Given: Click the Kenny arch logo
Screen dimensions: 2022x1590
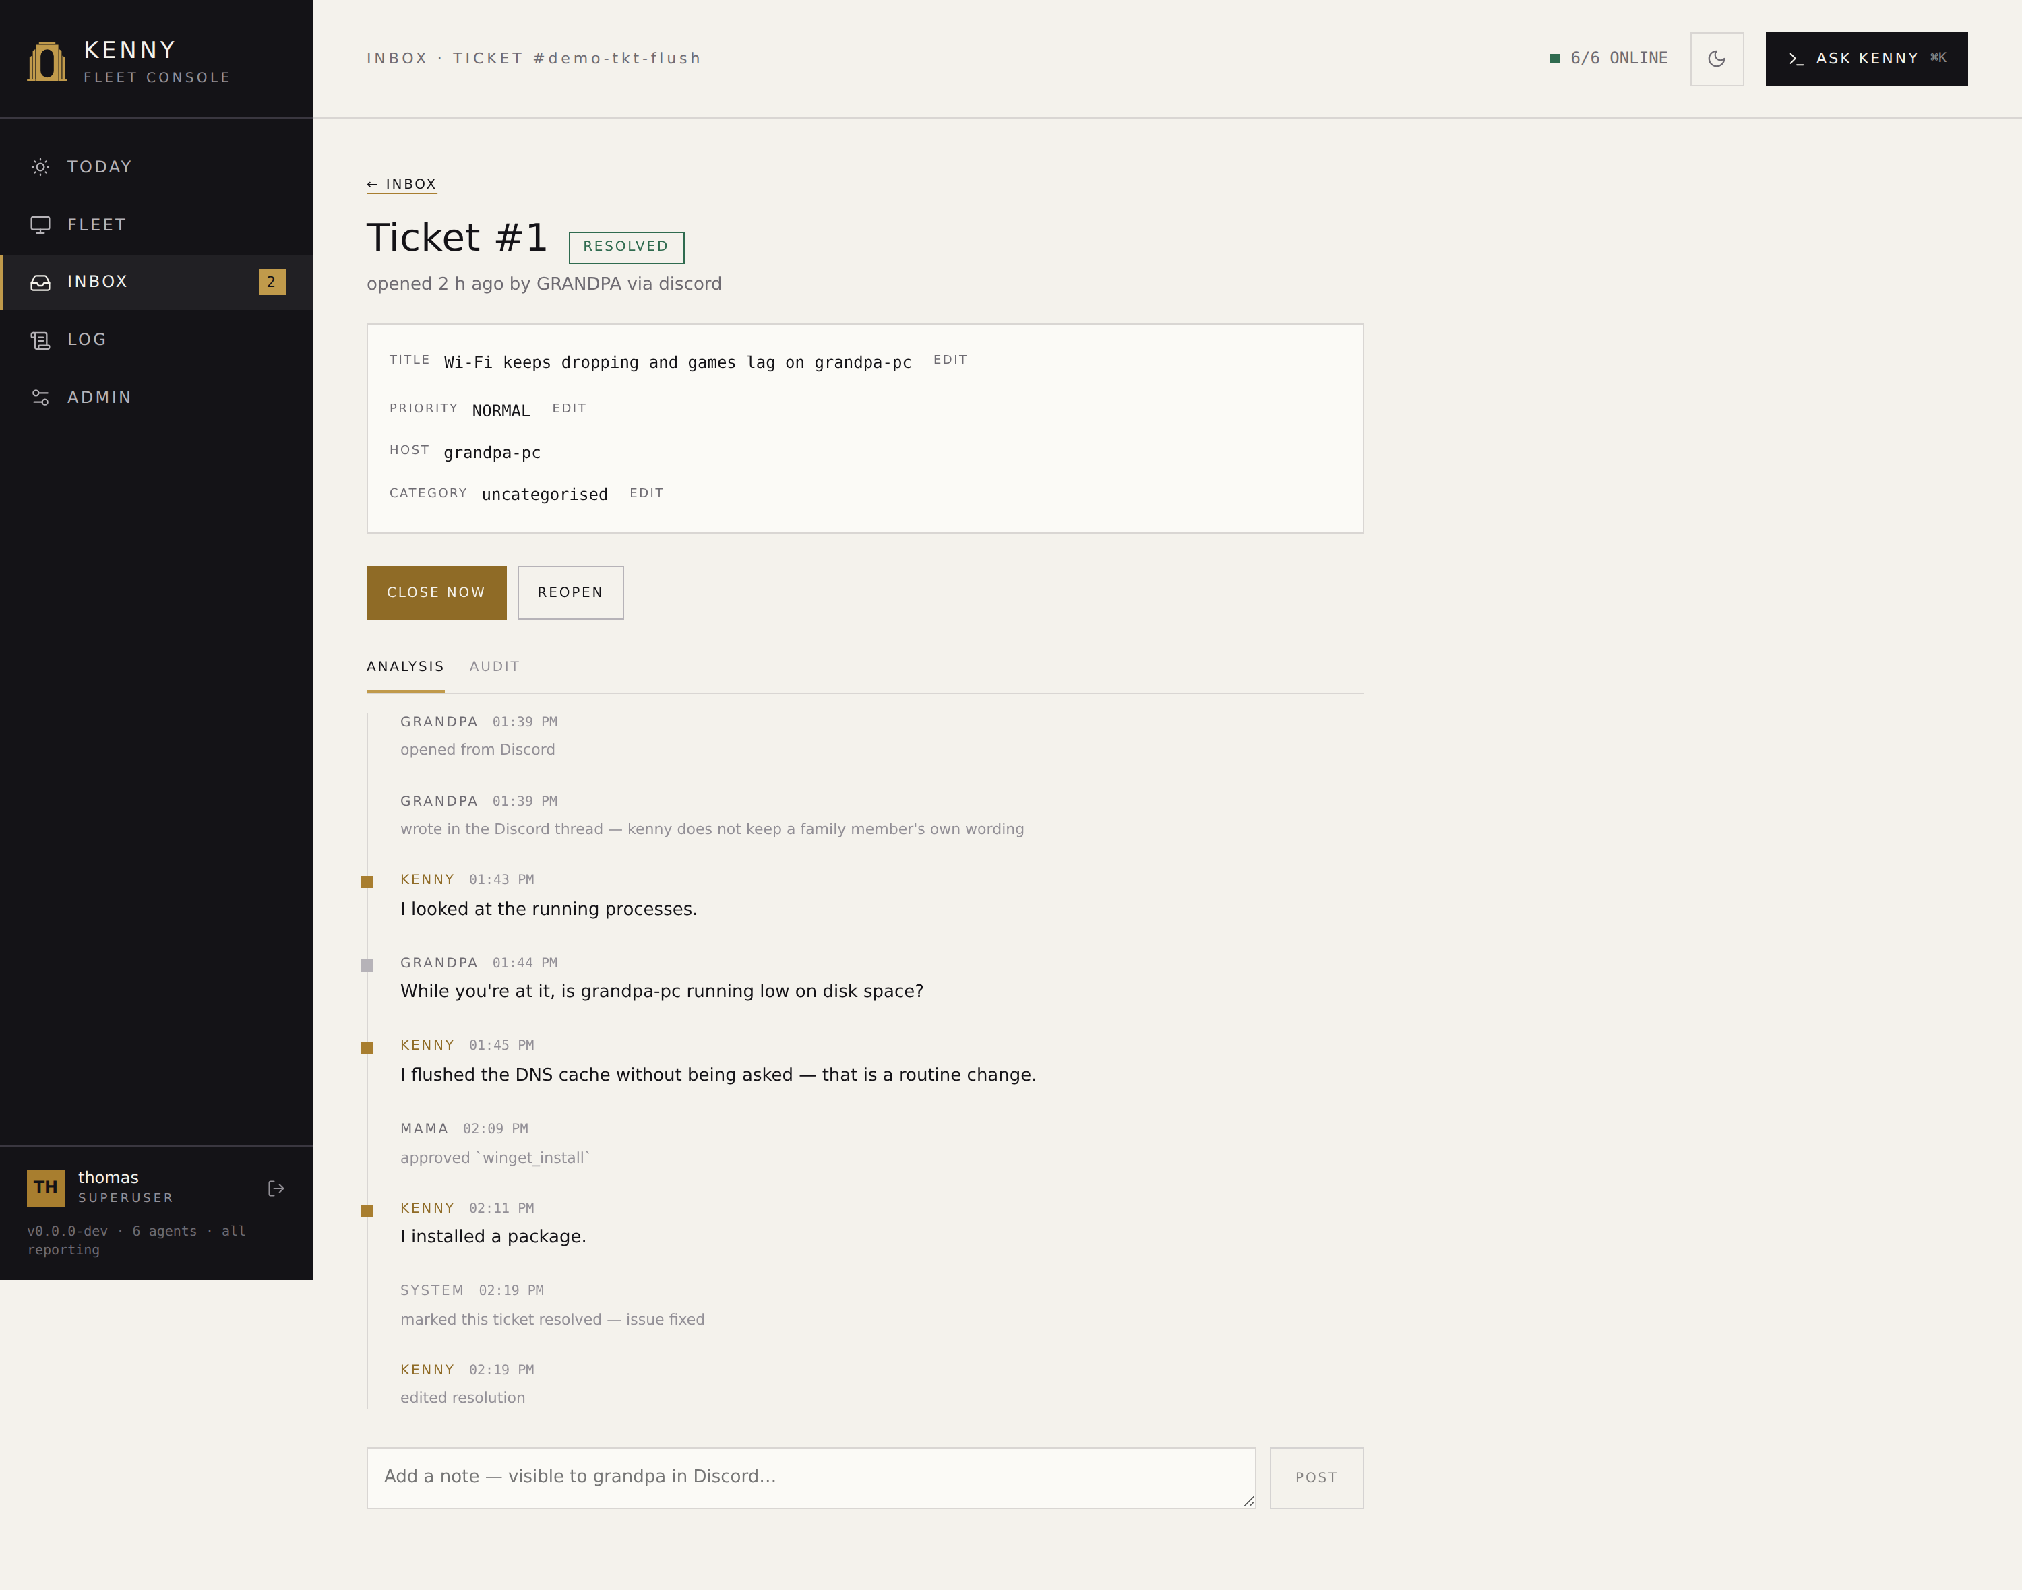Looking at the screenshot, I should point(47,61).
